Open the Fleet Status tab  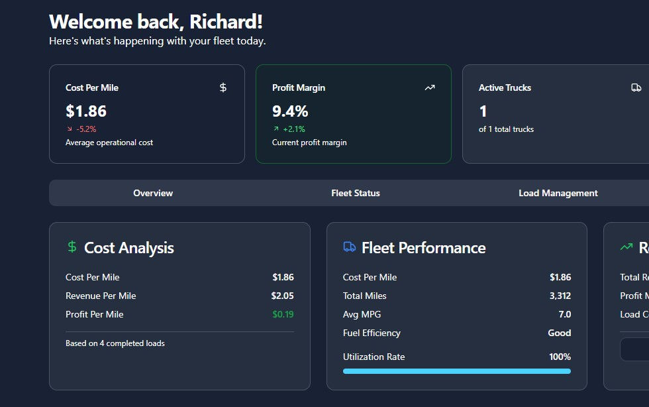[356, 193]
